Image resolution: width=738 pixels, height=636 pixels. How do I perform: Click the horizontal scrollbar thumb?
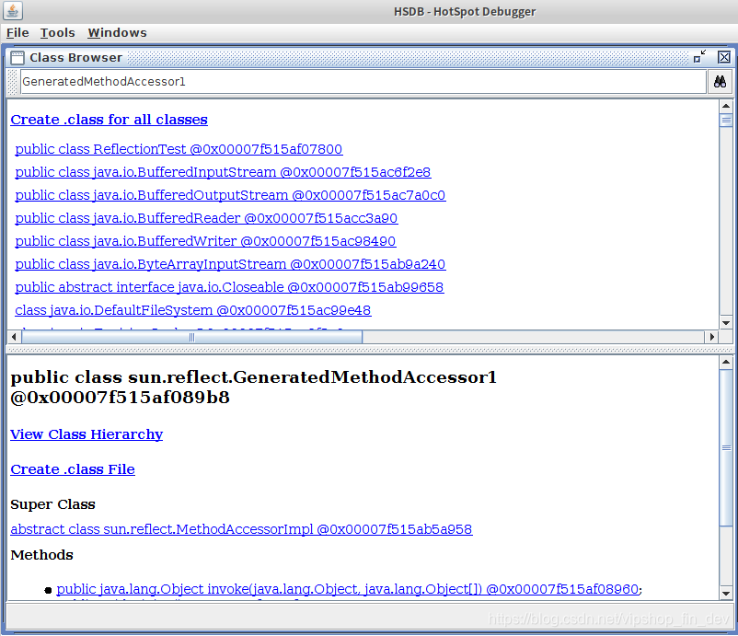[191, 337]
